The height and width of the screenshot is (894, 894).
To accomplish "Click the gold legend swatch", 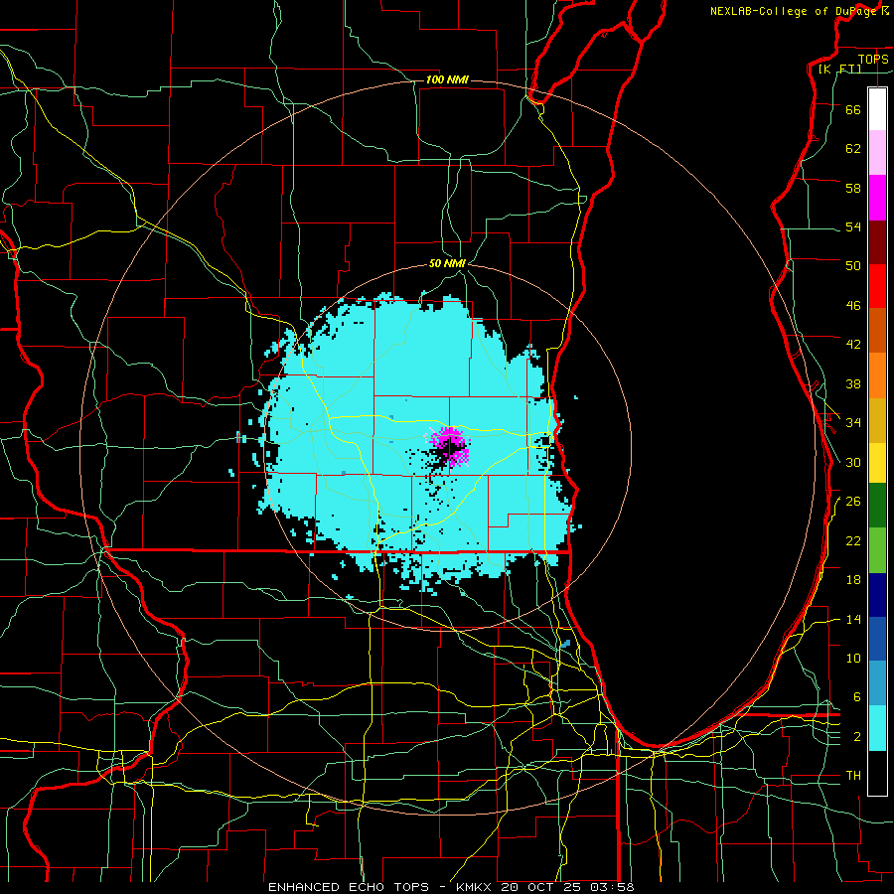I will tap(877, 421).
